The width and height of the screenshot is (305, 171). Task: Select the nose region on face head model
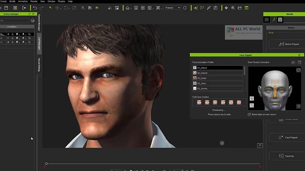coord(275,93)
